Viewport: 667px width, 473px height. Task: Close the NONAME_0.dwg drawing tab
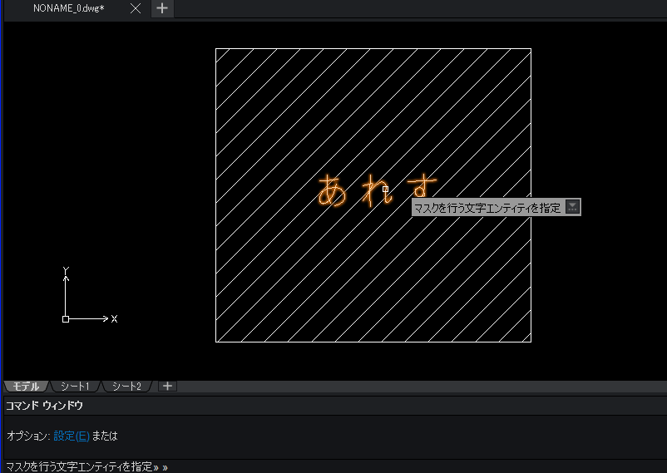(x=136, y=8)
